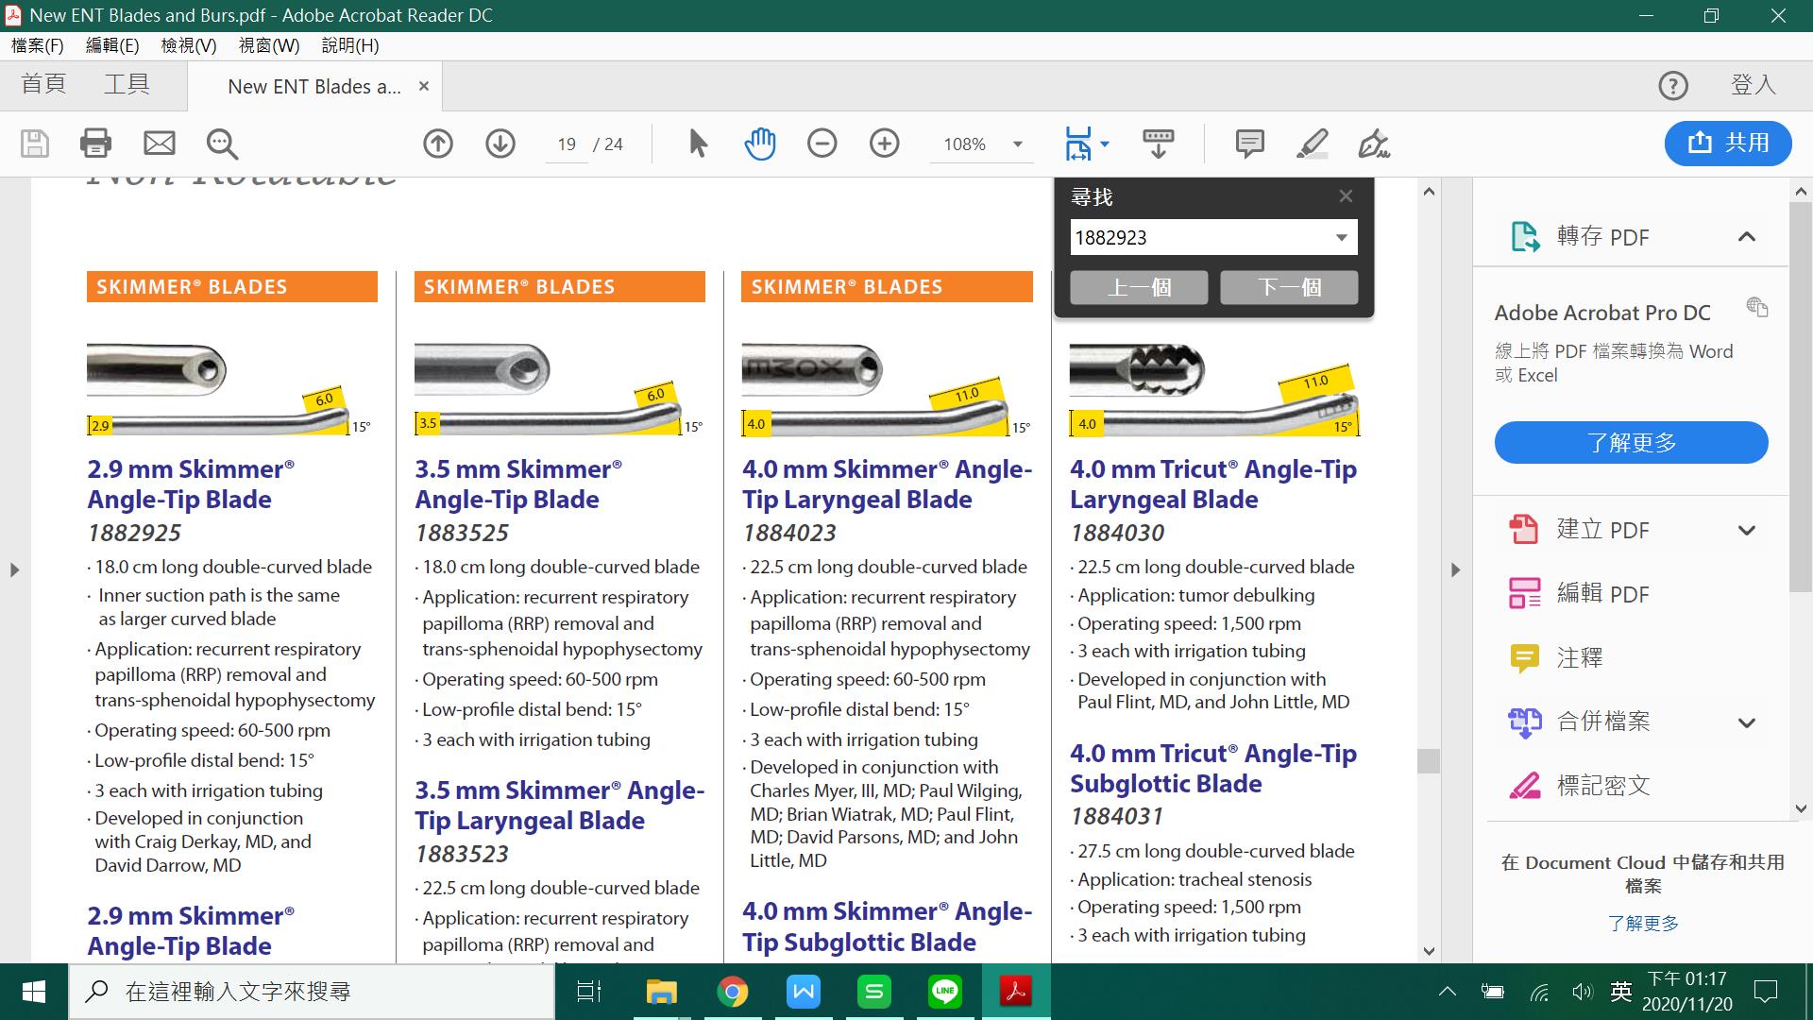The width and height of the screenshot is (1813, 1020).
Task: Open the search magnifier tool
Action: click(222, 144)
